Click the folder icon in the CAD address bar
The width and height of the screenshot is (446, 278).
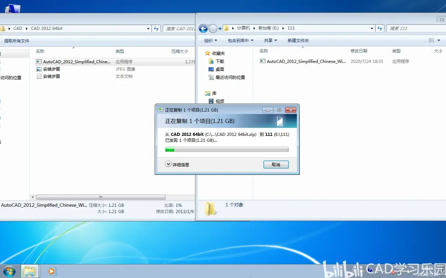[x=3, y=28]
